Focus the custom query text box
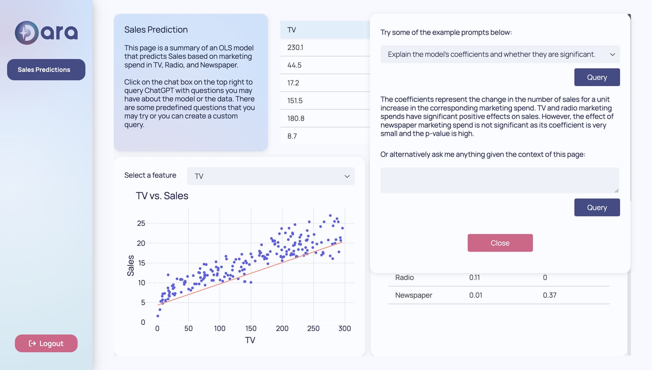 [499, 180]
